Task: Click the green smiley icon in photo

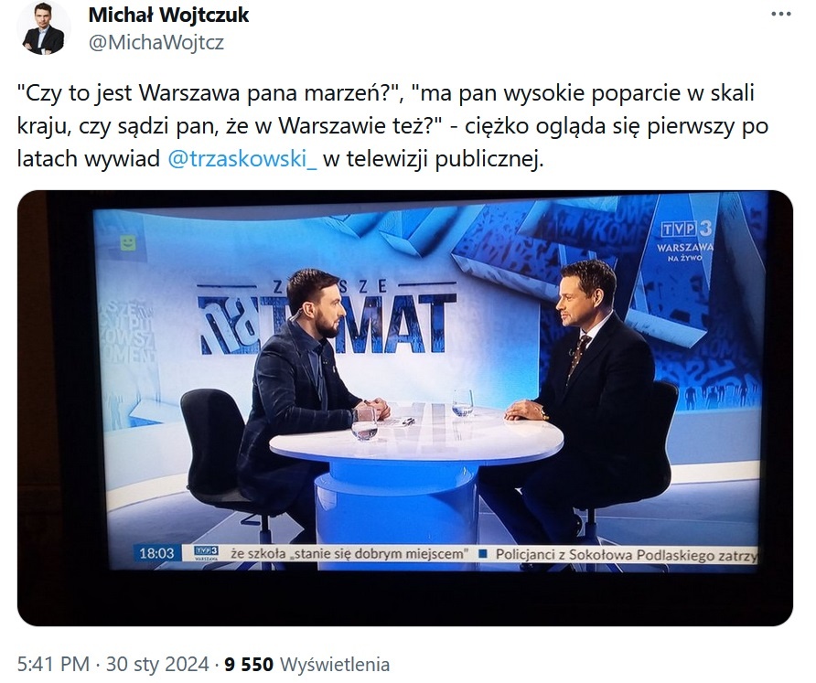Action: 128,243
